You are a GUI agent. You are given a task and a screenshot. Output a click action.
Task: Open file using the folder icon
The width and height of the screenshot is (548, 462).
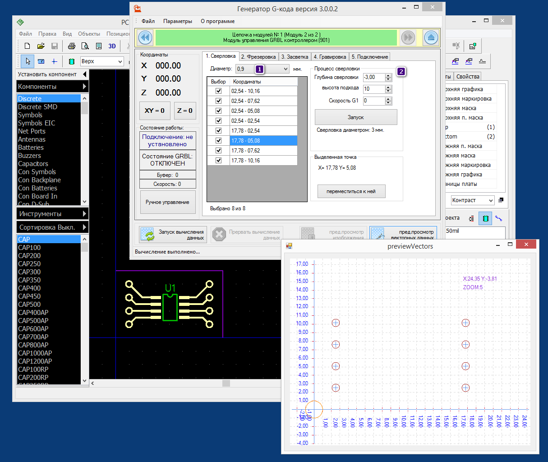click(41, 46)
